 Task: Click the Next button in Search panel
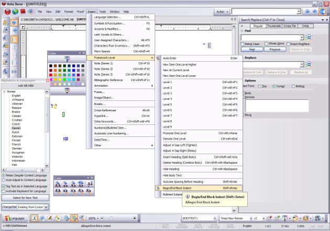(x=252, y=49)
